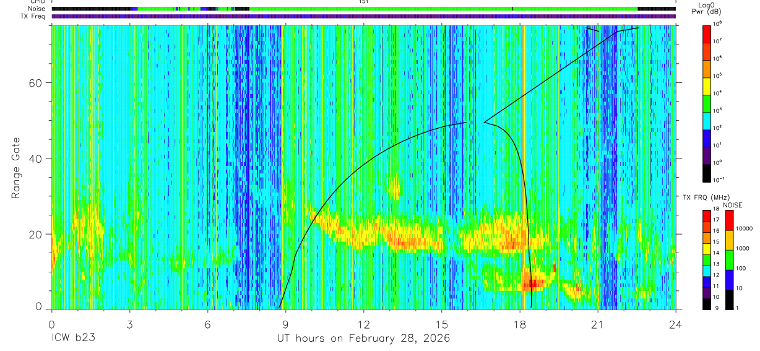Select the green segment of the Lag0 power colorbar
Screen dimensions: 760x351
(x=707, y=102)
